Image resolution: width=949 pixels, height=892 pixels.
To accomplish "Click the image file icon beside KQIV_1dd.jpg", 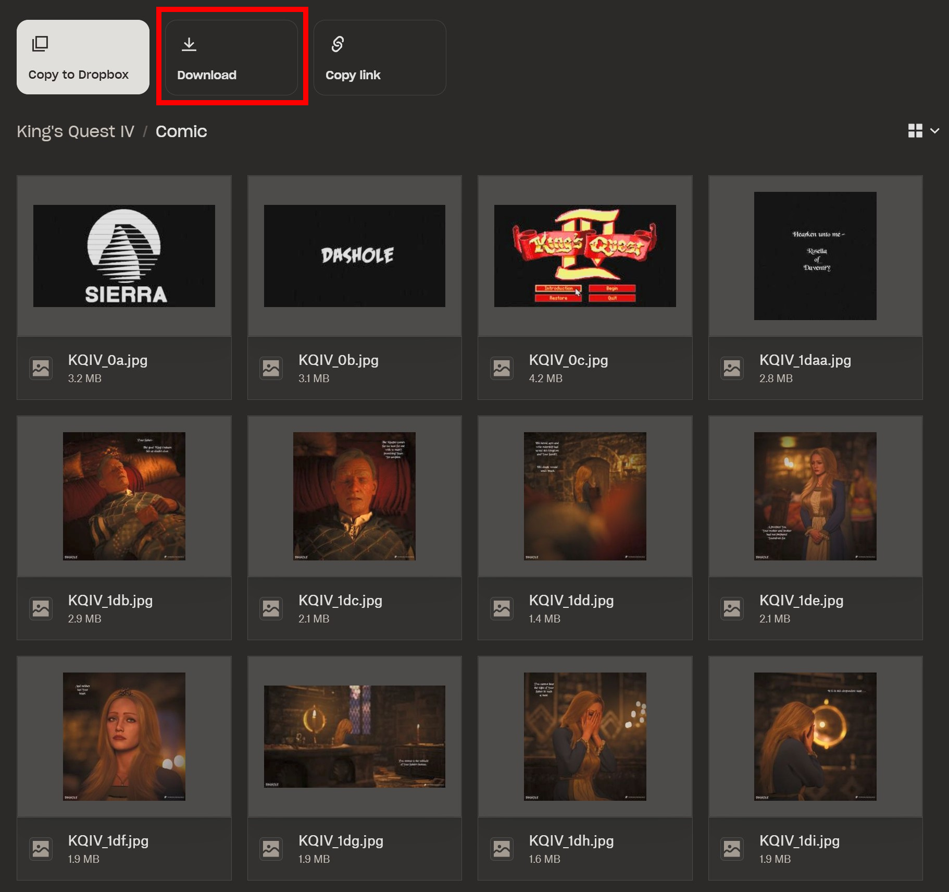I will (x=502, y=609).
